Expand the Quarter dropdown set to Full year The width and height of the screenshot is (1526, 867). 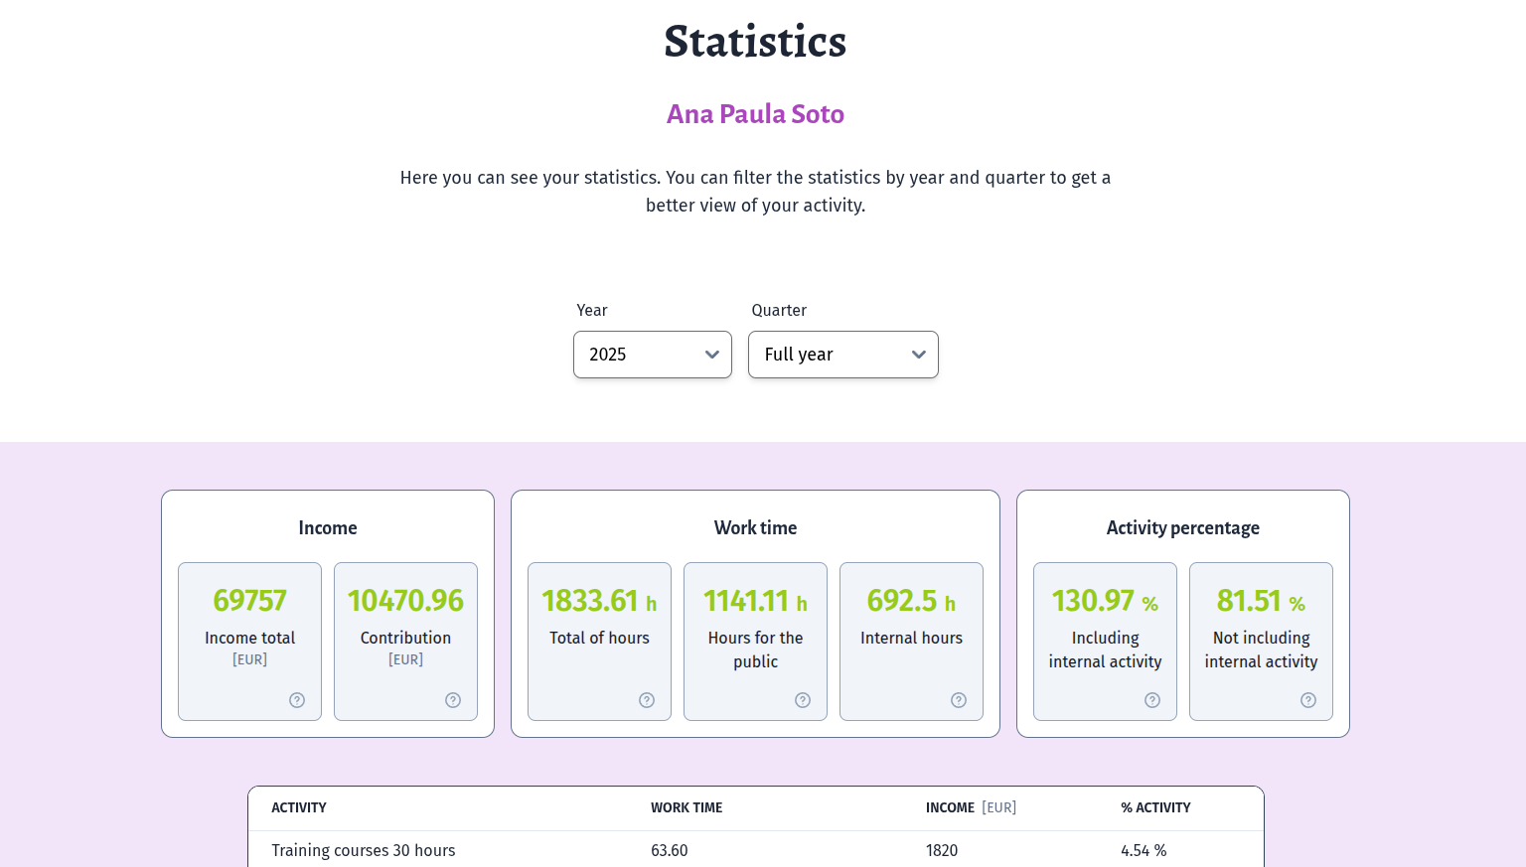click(842, 355)
